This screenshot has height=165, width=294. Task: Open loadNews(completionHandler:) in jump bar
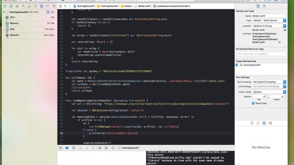click(172, 6)
